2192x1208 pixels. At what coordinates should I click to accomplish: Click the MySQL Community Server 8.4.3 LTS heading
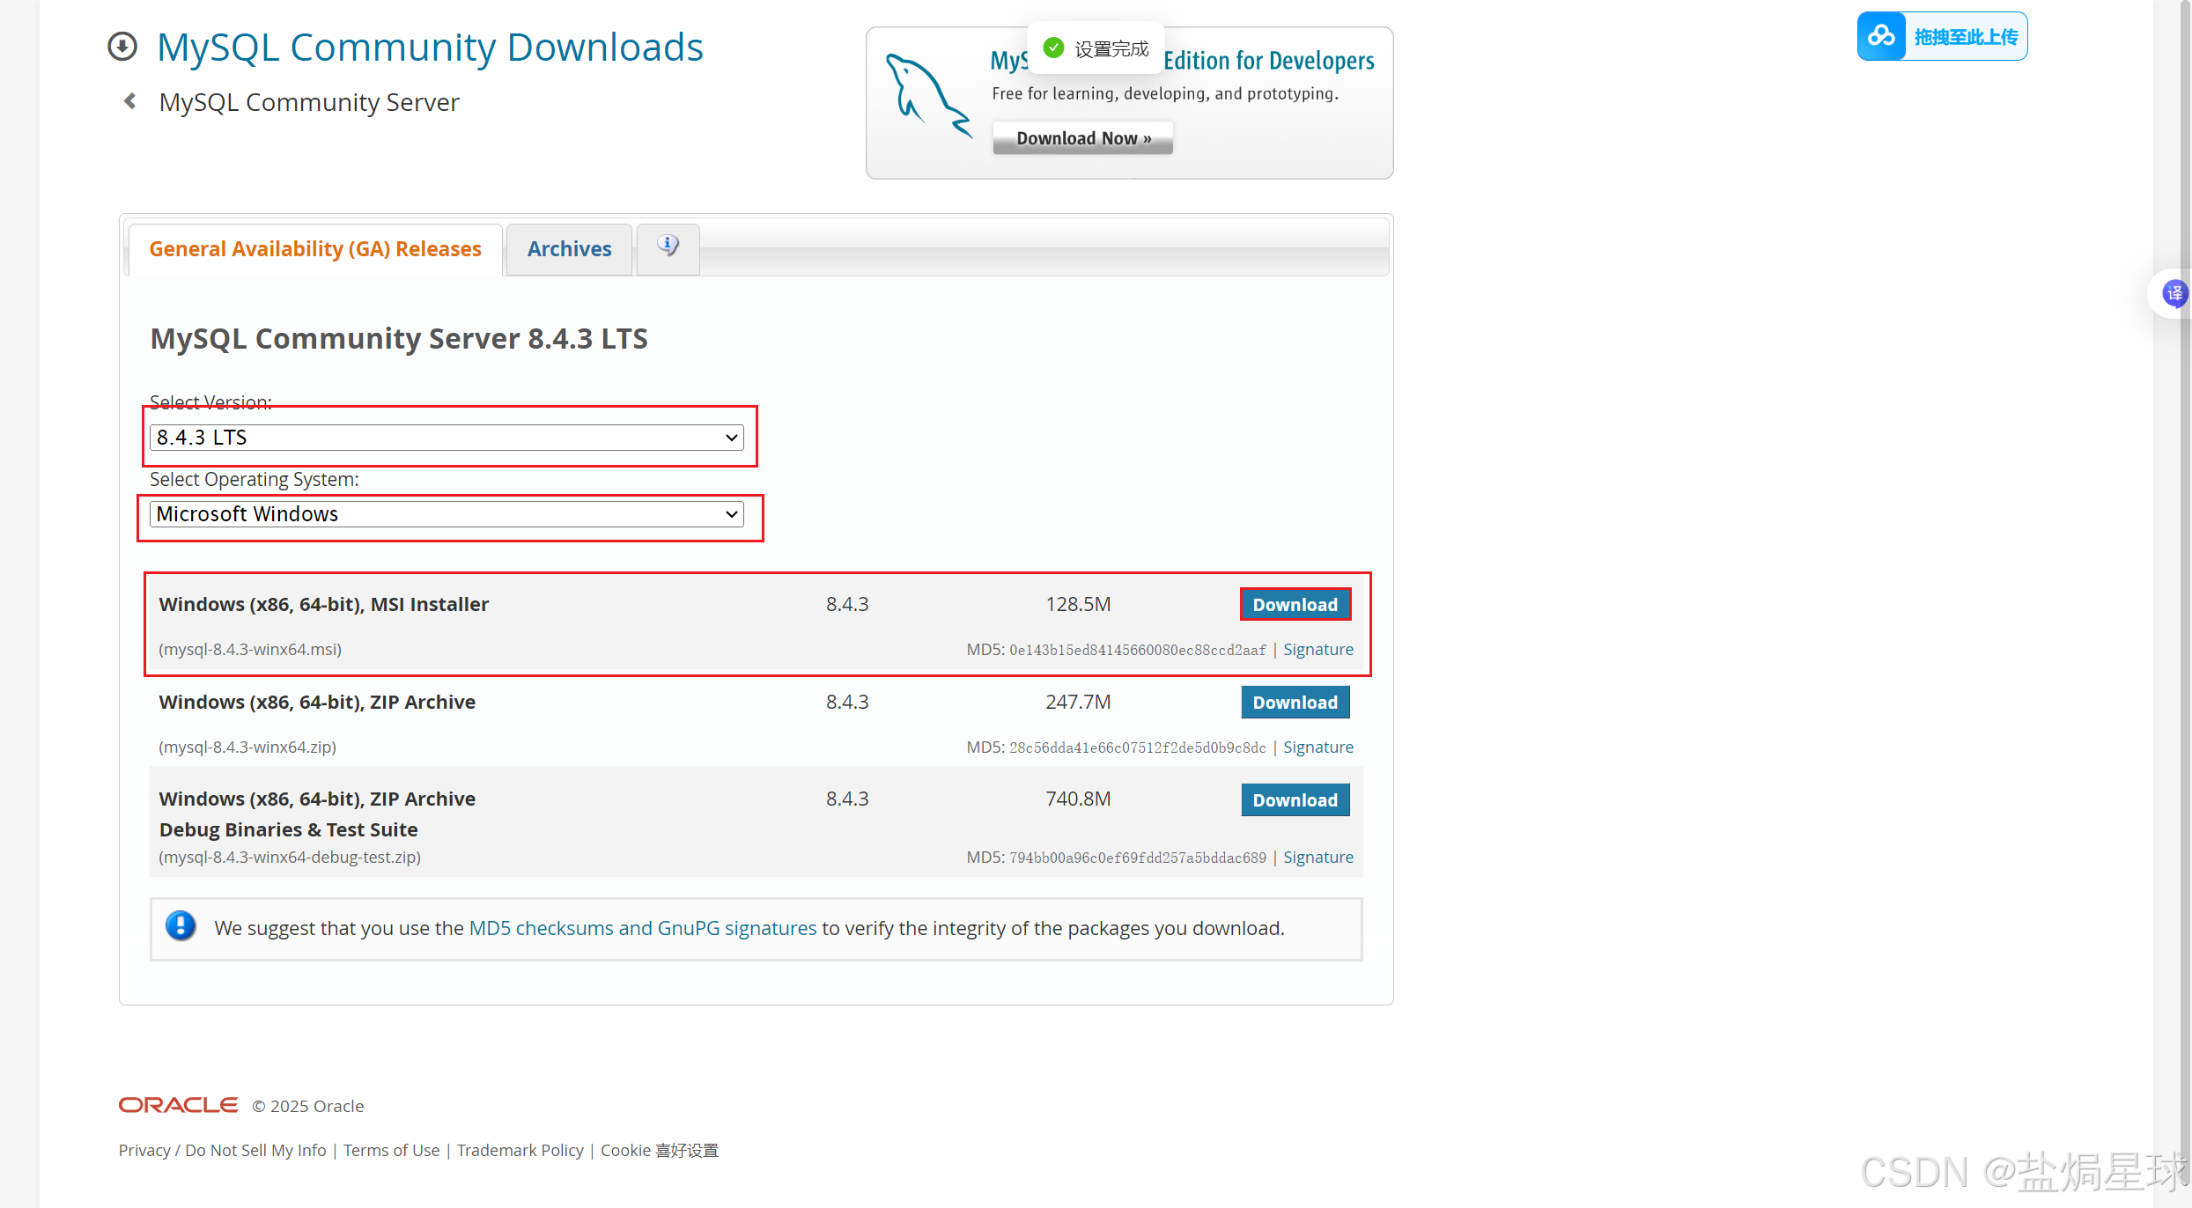(x=399, y=339)
